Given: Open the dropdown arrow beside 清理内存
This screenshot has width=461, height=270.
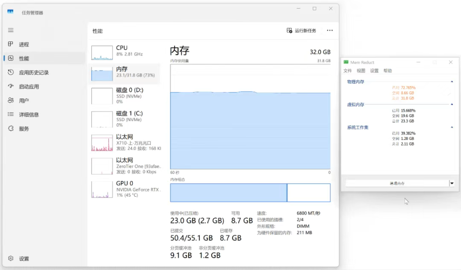Looking at the screenshot, I should coord(452,183).
